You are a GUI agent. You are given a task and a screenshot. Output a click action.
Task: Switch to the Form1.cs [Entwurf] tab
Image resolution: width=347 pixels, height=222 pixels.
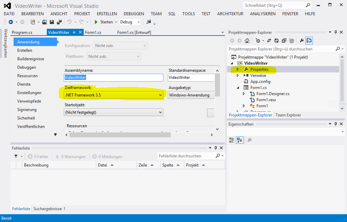pos(134,32)
